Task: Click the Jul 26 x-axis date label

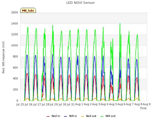Action: click(x=29, y=104)
